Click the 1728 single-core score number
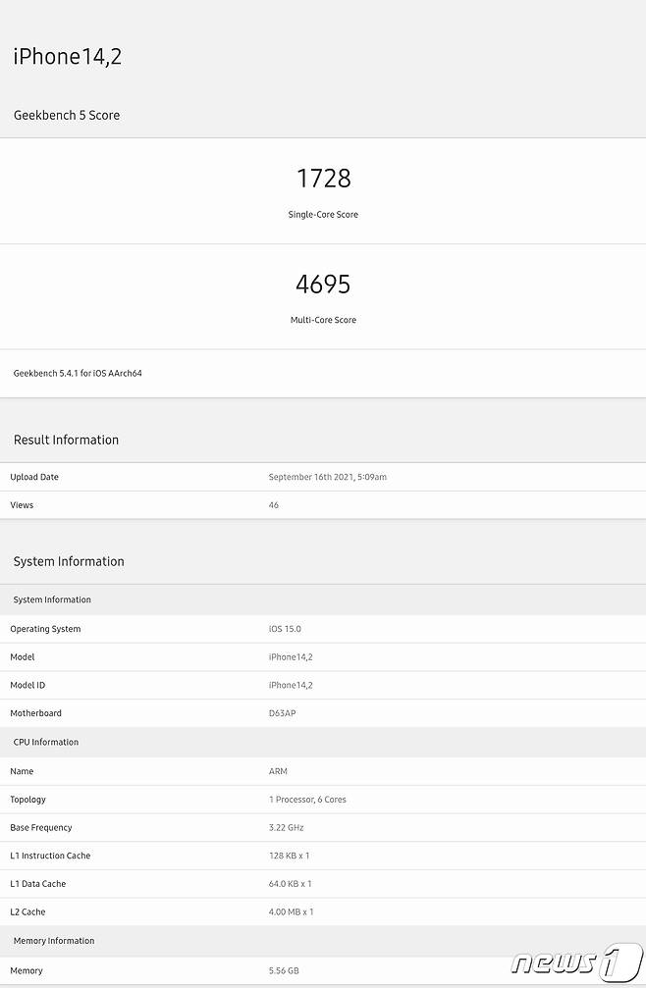Viewport: 646px width, 988px height. 323,179
